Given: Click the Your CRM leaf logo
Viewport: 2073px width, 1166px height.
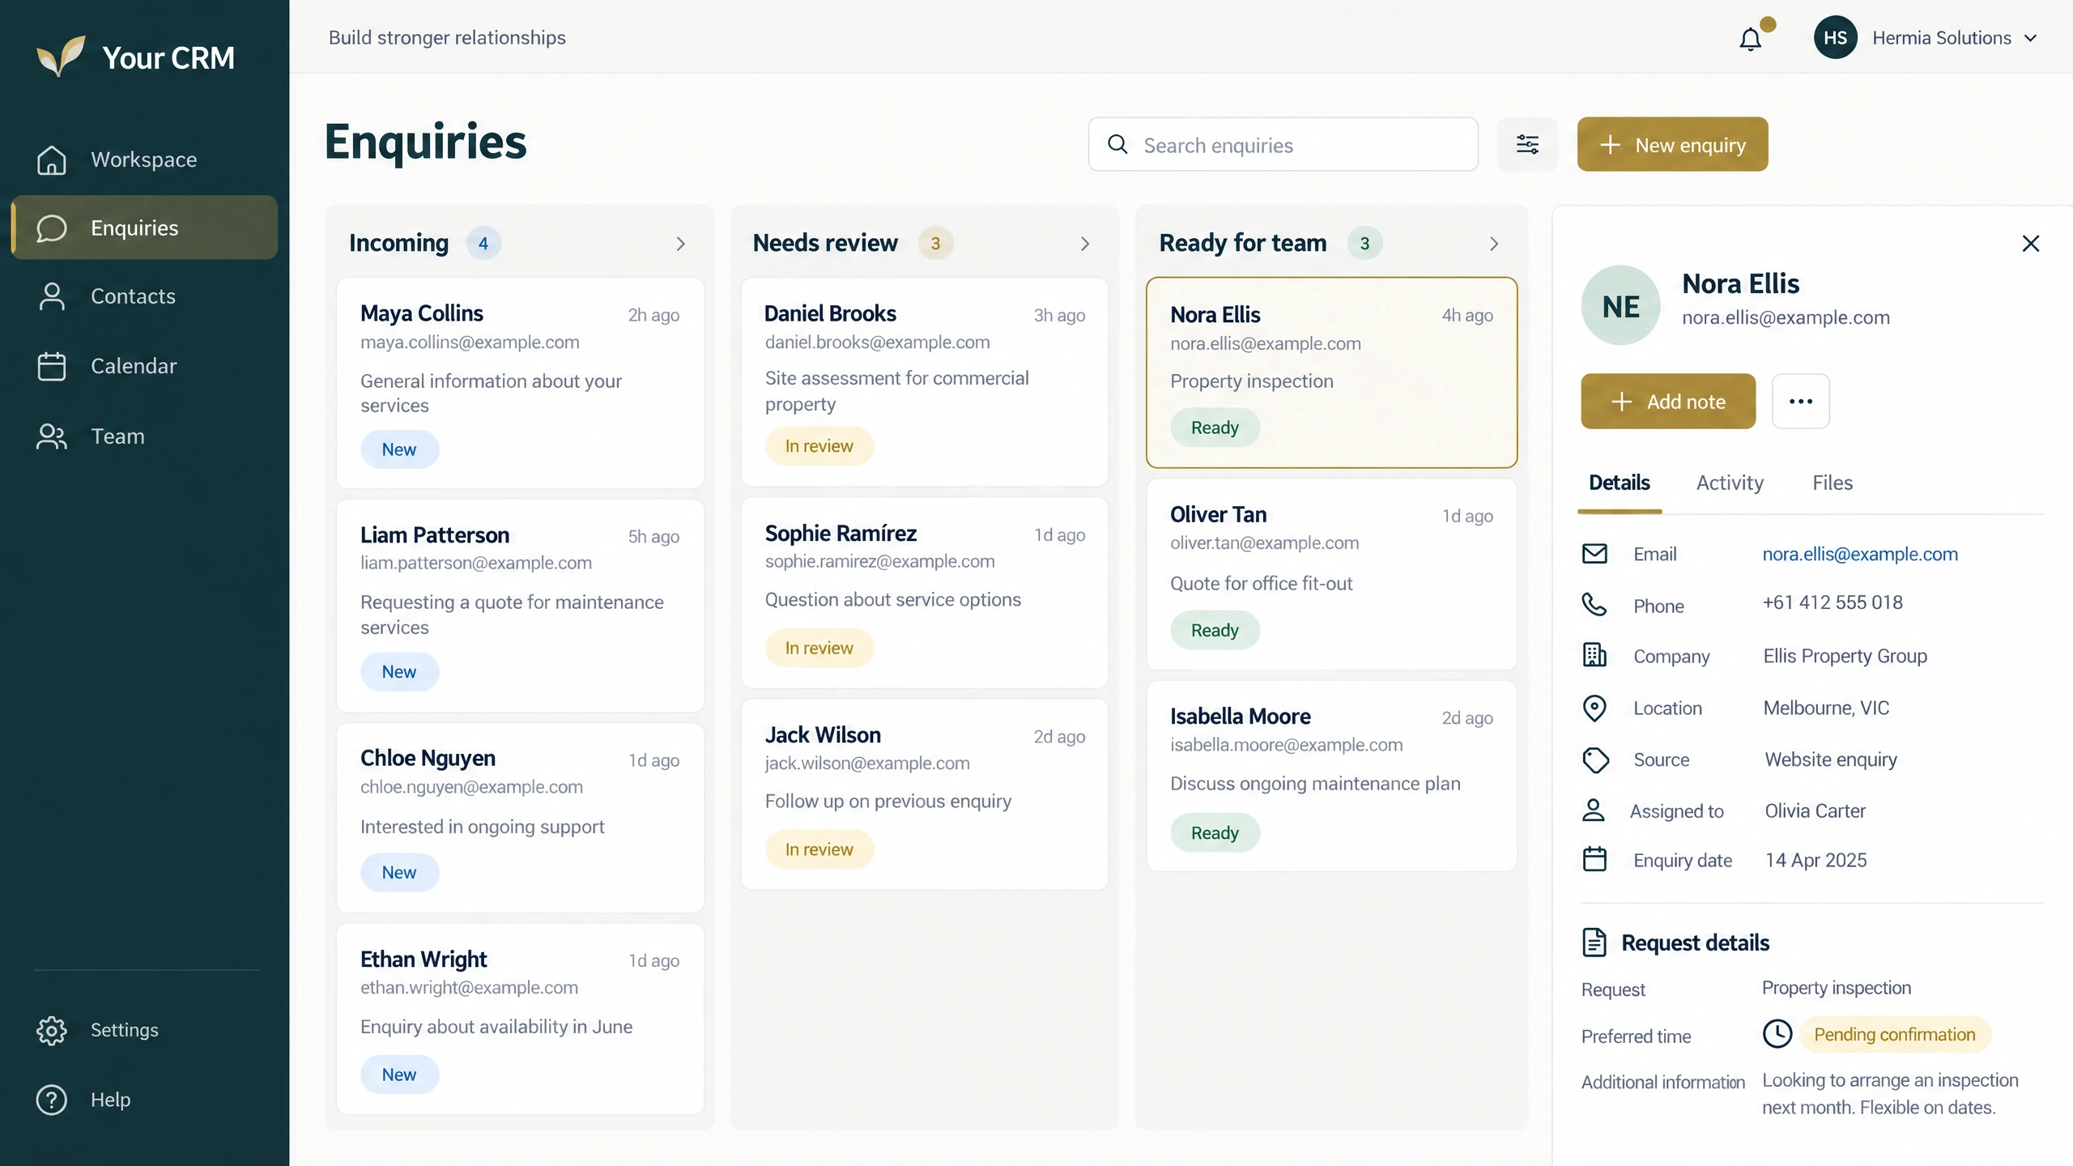Looking at the screenshot, I should coord(60,56).
